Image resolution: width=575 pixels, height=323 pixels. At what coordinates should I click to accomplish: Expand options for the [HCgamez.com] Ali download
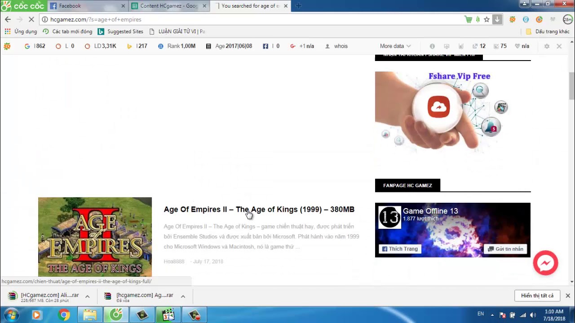coord(87,296)
